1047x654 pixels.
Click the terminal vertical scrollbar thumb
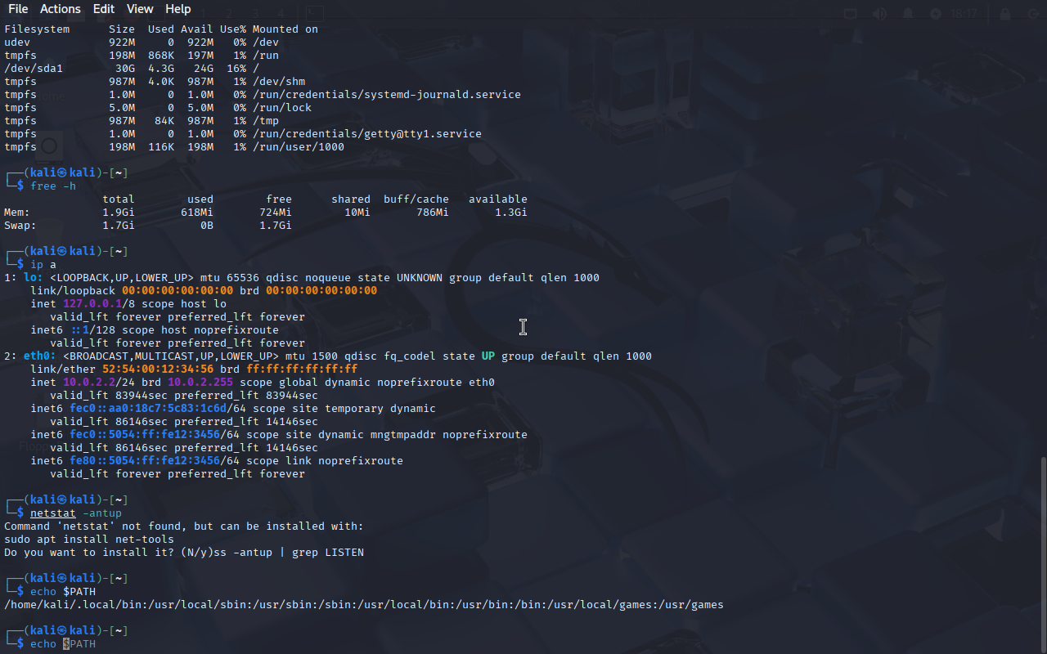point(1043,555)
